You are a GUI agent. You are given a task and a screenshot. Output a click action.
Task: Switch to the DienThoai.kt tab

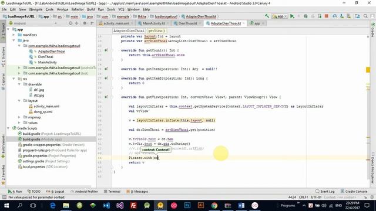pyautogui.click(x=187, y=23)
